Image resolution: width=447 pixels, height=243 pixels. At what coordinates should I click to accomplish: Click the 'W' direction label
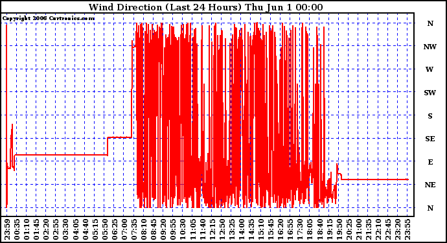click(x=430, y=69)
